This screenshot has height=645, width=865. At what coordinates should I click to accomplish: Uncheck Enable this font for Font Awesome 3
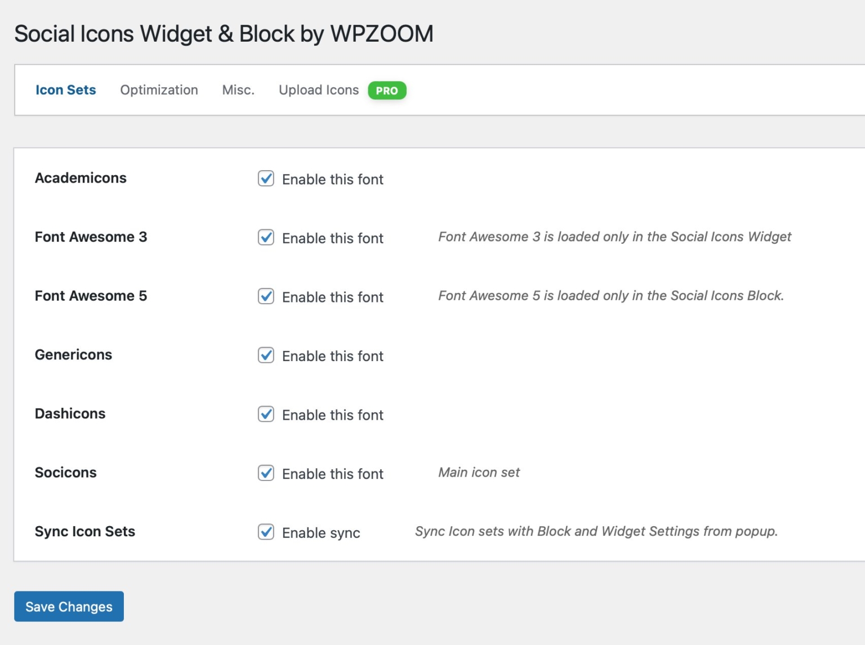[x=265, y=238]
